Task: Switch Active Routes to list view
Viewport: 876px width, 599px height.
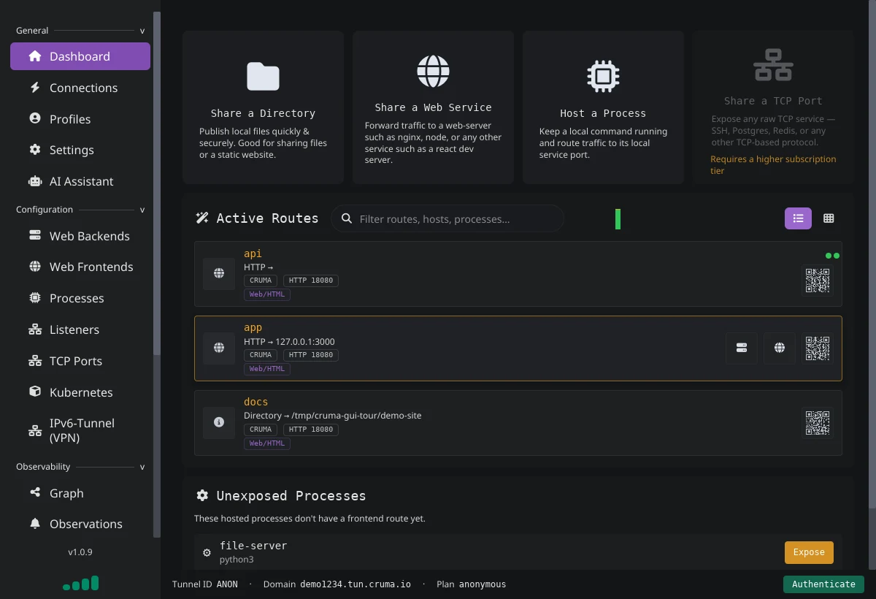Action: click(x=798, y=218)
